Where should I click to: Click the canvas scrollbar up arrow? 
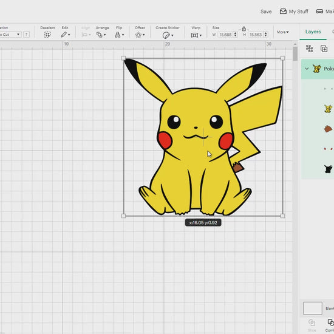(x=295, y=44)
